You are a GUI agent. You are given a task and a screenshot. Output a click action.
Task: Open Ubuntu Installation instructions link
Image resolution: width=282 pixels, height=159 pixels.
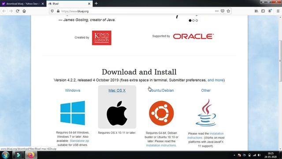click(161, 145)
